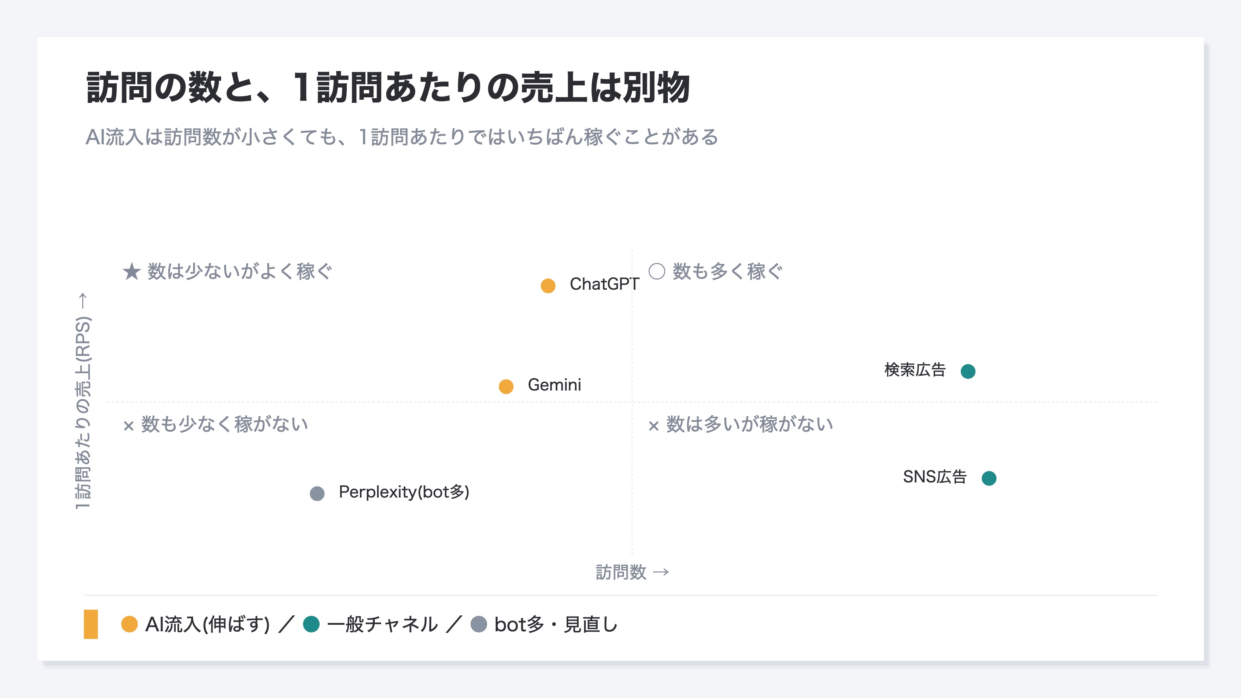Select the SNS広告 label
The width and height of the screenshot is (1241, 698).
(x=935, y=477)
